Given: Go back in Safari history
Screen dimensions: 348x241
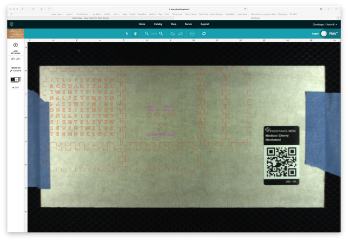Looking at the screenshot, I should (x=23, y=9).
